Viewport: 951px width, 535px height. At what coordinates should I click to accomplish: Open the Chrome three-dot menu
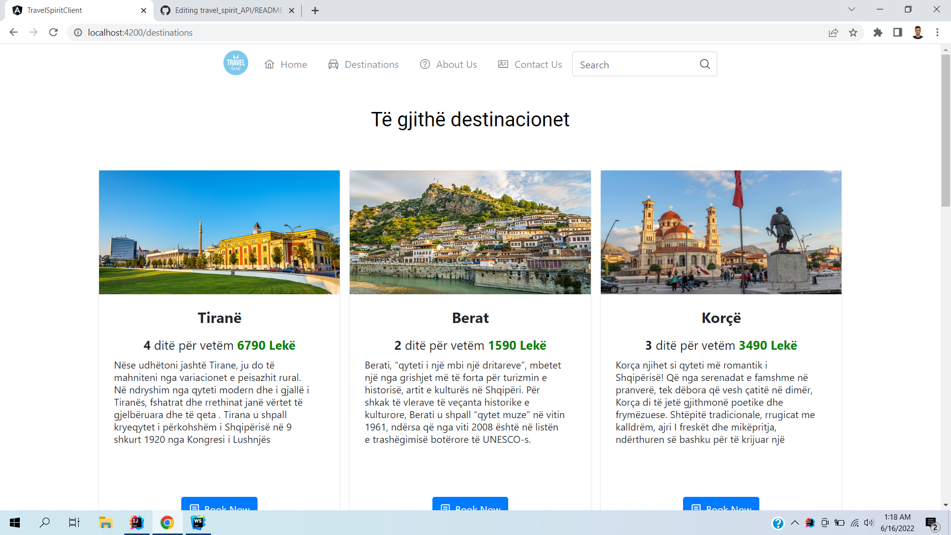pyautogui.click(x=937, y=32)
